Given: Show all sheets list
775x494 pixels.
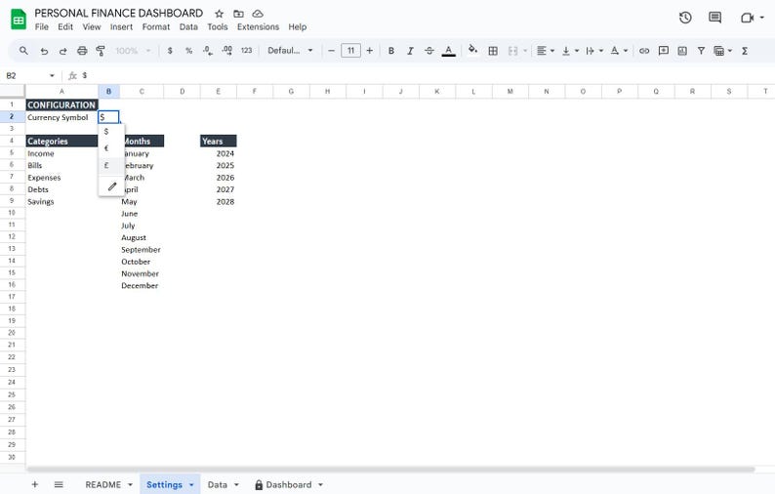Looking at the screenshot, I should (x=59, y=484).
